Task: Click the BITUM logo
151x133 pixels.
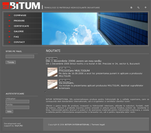Action: tap(21, 6)
